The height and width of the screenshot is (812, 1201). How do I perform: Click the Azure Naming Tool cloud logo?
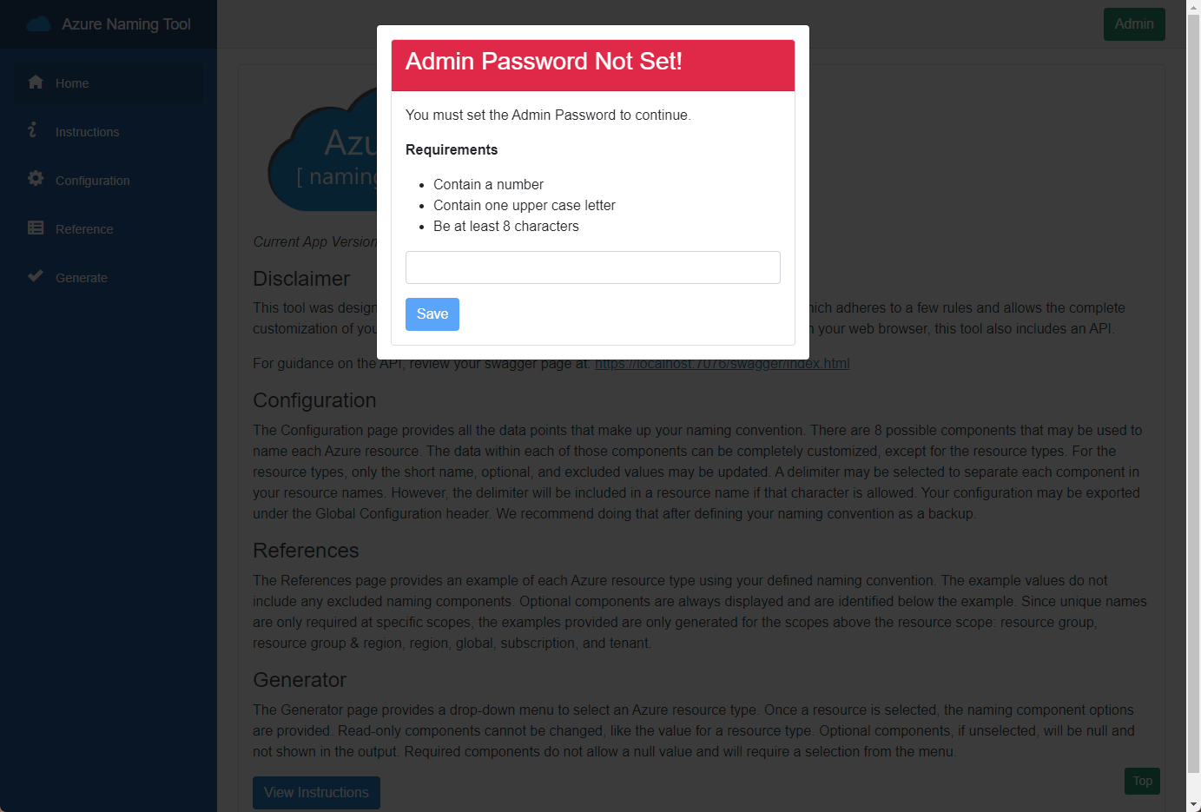[x=37, y=23]
